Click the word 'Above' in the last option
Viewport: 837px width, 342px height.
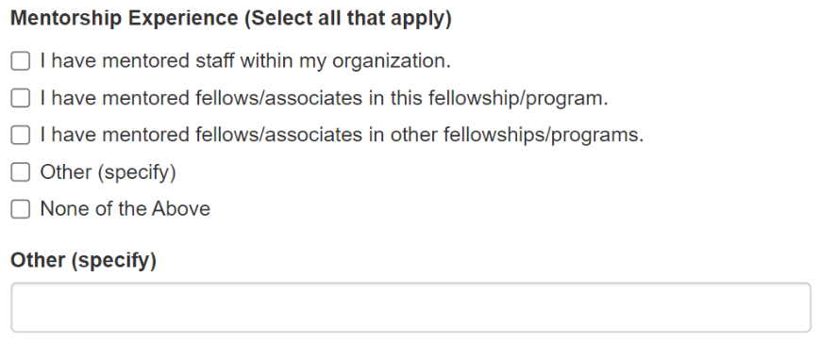pos(181,209)
